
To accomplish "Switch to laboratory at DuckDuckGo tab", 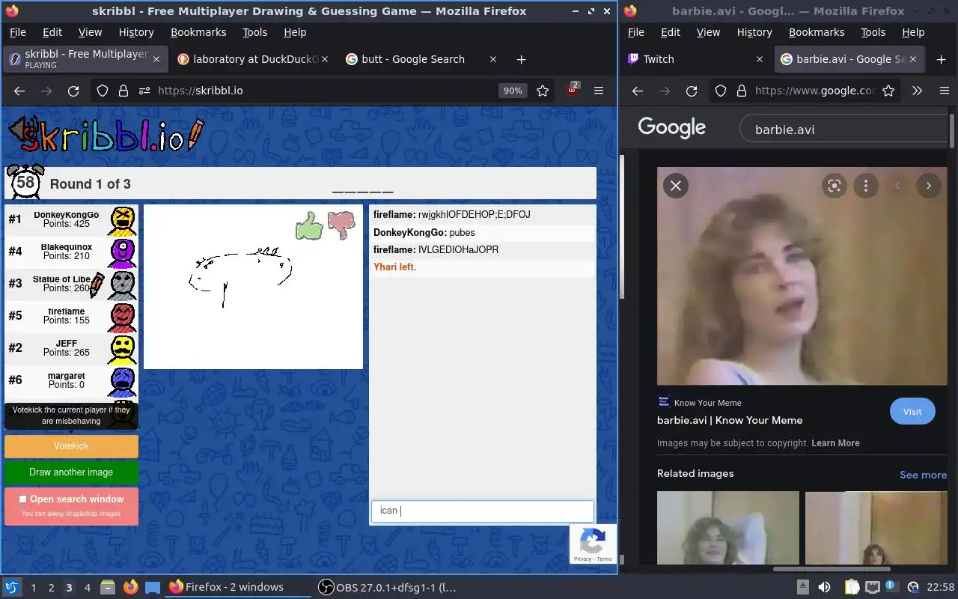I will pyautogui.click(x=254, y=59).
